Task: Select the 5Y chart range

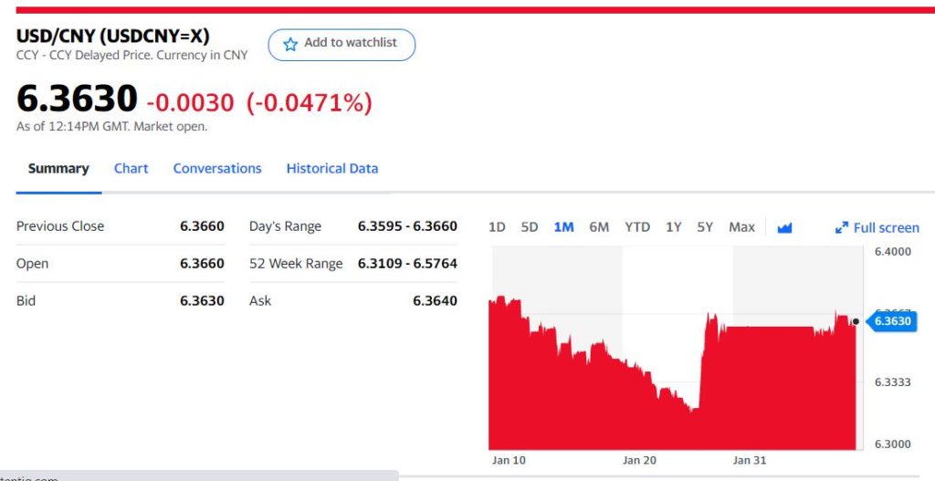Action: coord(705,227)
